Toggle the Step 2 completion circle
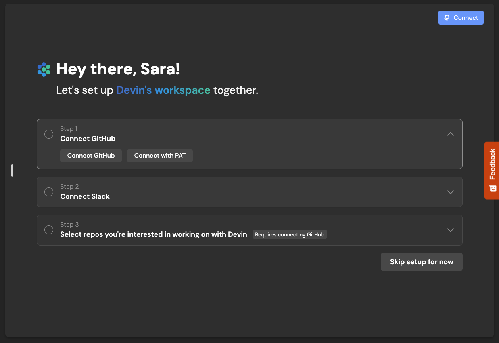Viewport: 499px width, 343px height. pyautogui.click(x=49, y=192)
